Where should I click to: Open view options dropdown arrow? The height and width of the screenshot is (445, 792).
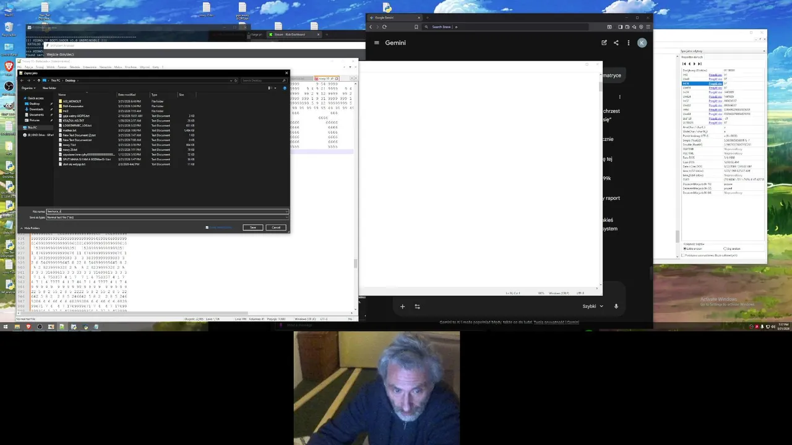(x=275, y=88)
